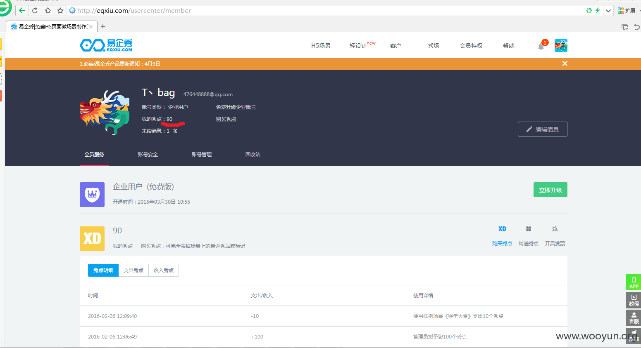Viewport: 641px width, 348px height.
Task: Click the +100 income value
Action: [x=257, y=337]
